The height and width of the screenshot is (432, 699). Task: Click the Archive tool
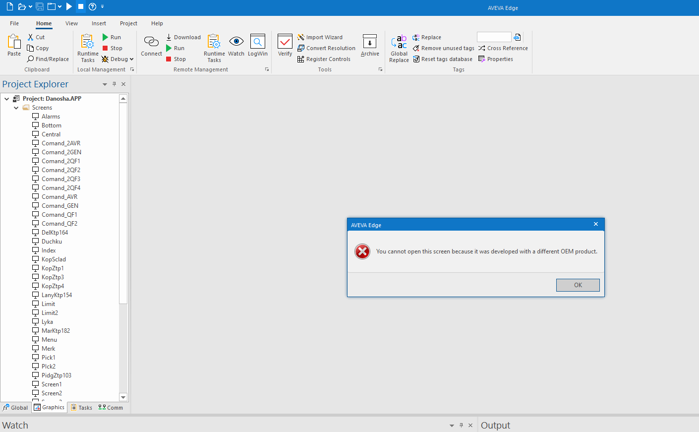370,45
